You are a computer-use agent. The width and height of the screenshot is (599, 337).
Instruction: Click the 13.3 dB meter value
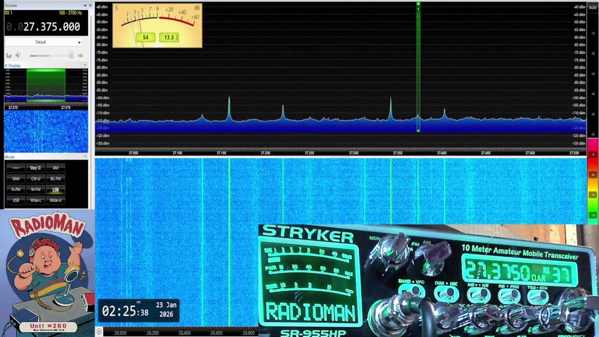pos(169,37)
